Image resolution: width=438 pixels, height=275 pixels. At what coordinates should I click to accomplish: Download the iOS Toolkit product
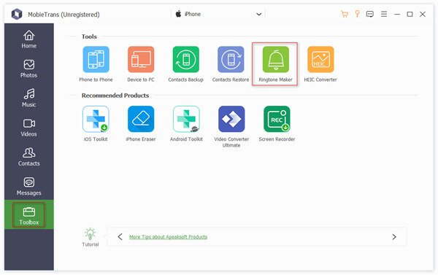click(x=96, y=119)
